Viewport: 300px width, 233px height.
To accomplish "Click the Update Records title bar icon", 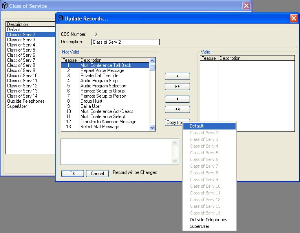I will click(60, 18).
